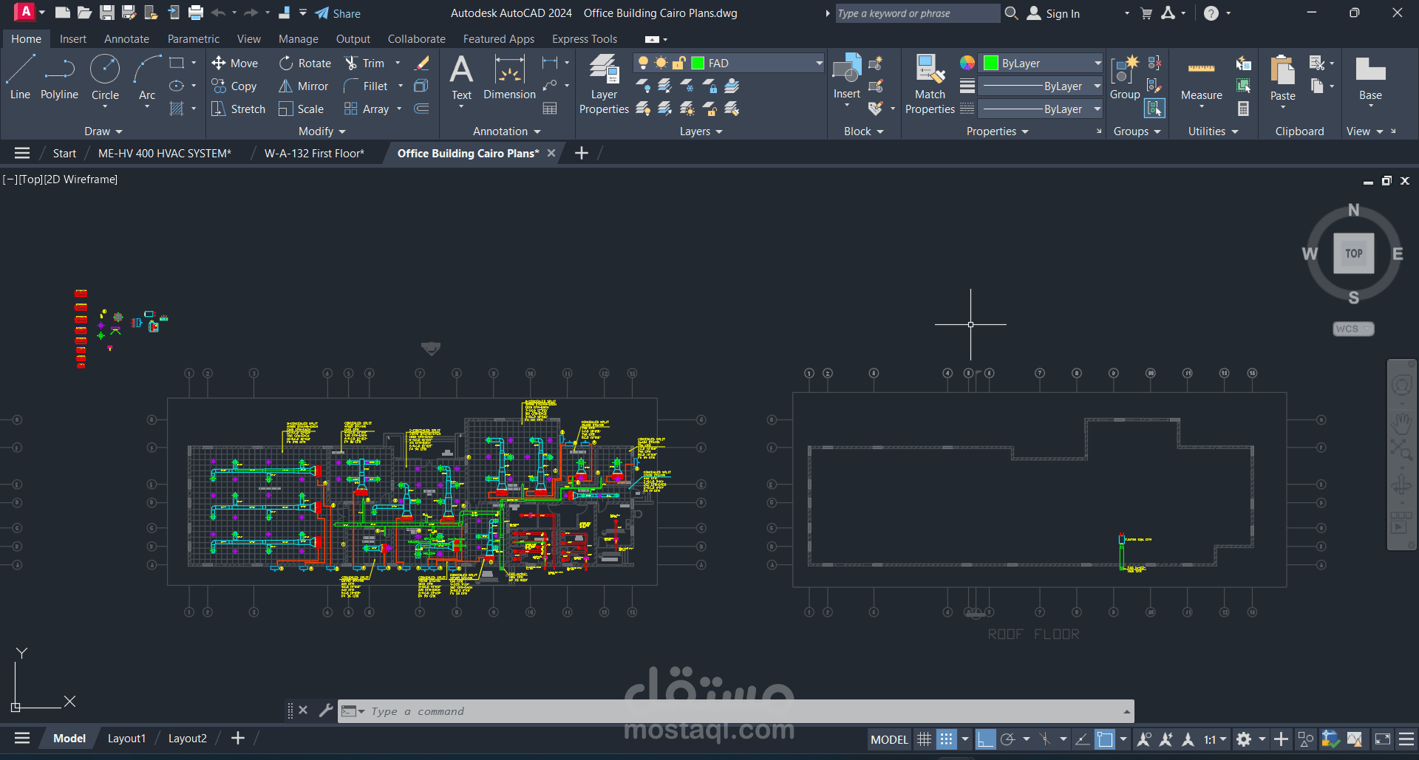Toggle drawing grid display in status bar
The image size is (1419, 760).
(x=924, y=739)
